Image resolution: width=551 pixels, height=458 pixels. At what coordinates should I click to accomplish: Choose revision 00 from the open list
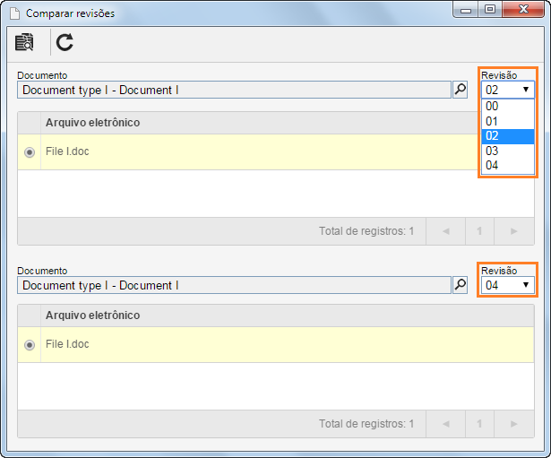click(x=508, y=106)
